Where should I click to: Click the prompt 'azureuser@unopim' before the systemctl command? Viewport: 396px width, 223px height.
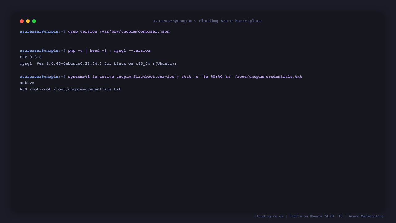pos(39,77)
